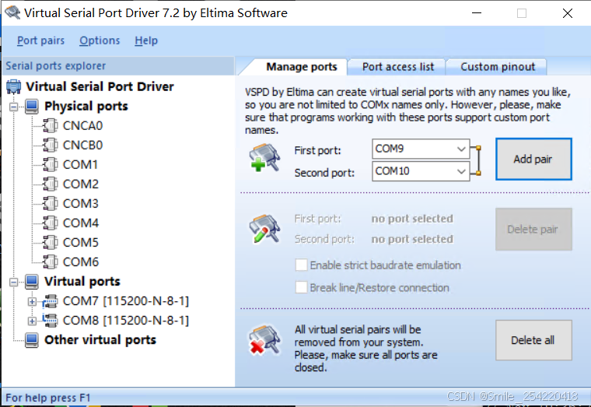
Task: Toggle Break line/Restore connection checkbox
Action: tap(301, 287)
